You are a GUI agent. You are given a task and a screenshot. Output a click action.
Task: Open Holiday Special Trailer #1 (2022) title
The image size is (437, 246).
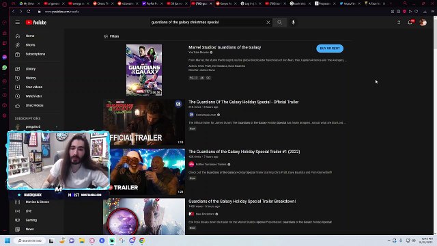[244, 152]
